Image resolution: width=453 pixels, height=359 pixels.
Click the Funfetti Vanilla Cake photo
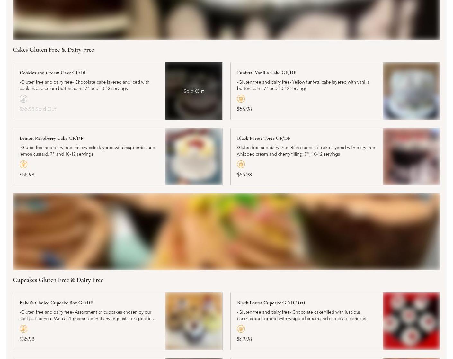tap(411, 91)
